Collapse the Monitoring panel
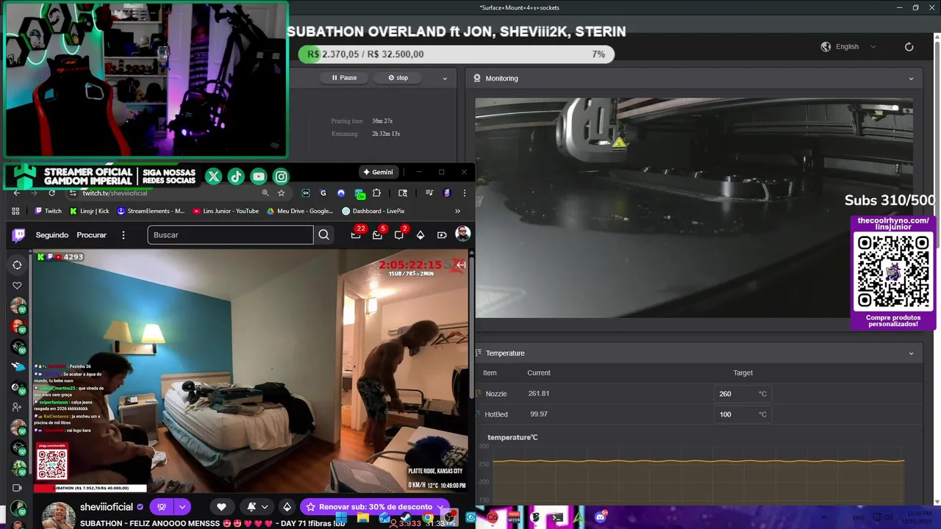The width and height of the screenshot is (941, 529). tap(911, 79)
